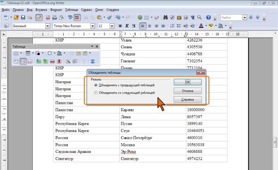
Task: Select center alignment icon
Action: 149,26
